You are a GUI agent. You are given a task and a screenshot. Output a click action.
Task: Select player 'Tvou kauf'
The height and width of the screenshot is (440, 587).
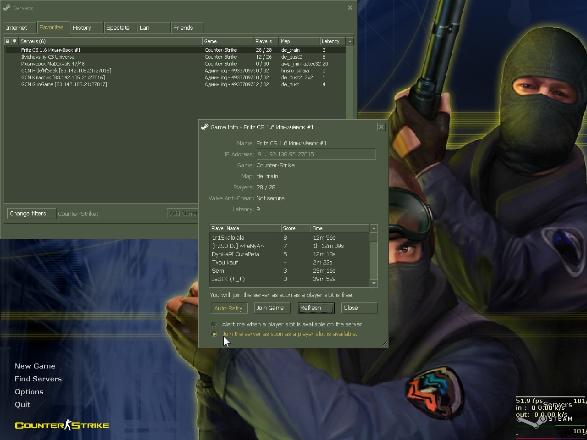[x=290, y=263]
